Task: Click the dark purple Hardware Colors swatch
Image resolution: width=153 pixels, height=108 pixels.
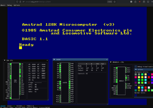Action: pos(136,83)
